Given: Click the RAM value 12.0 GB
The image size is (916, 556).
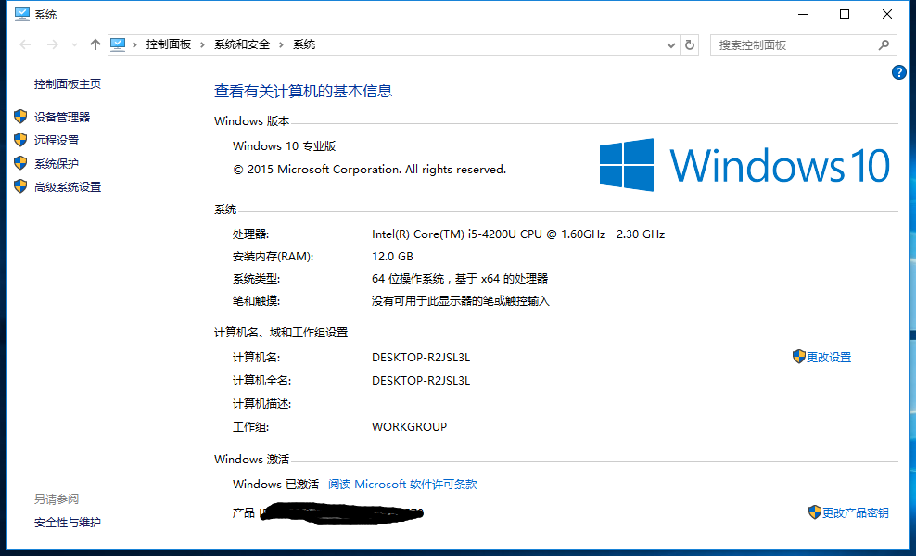Looking at the screenshot, I should pos(392,257).
